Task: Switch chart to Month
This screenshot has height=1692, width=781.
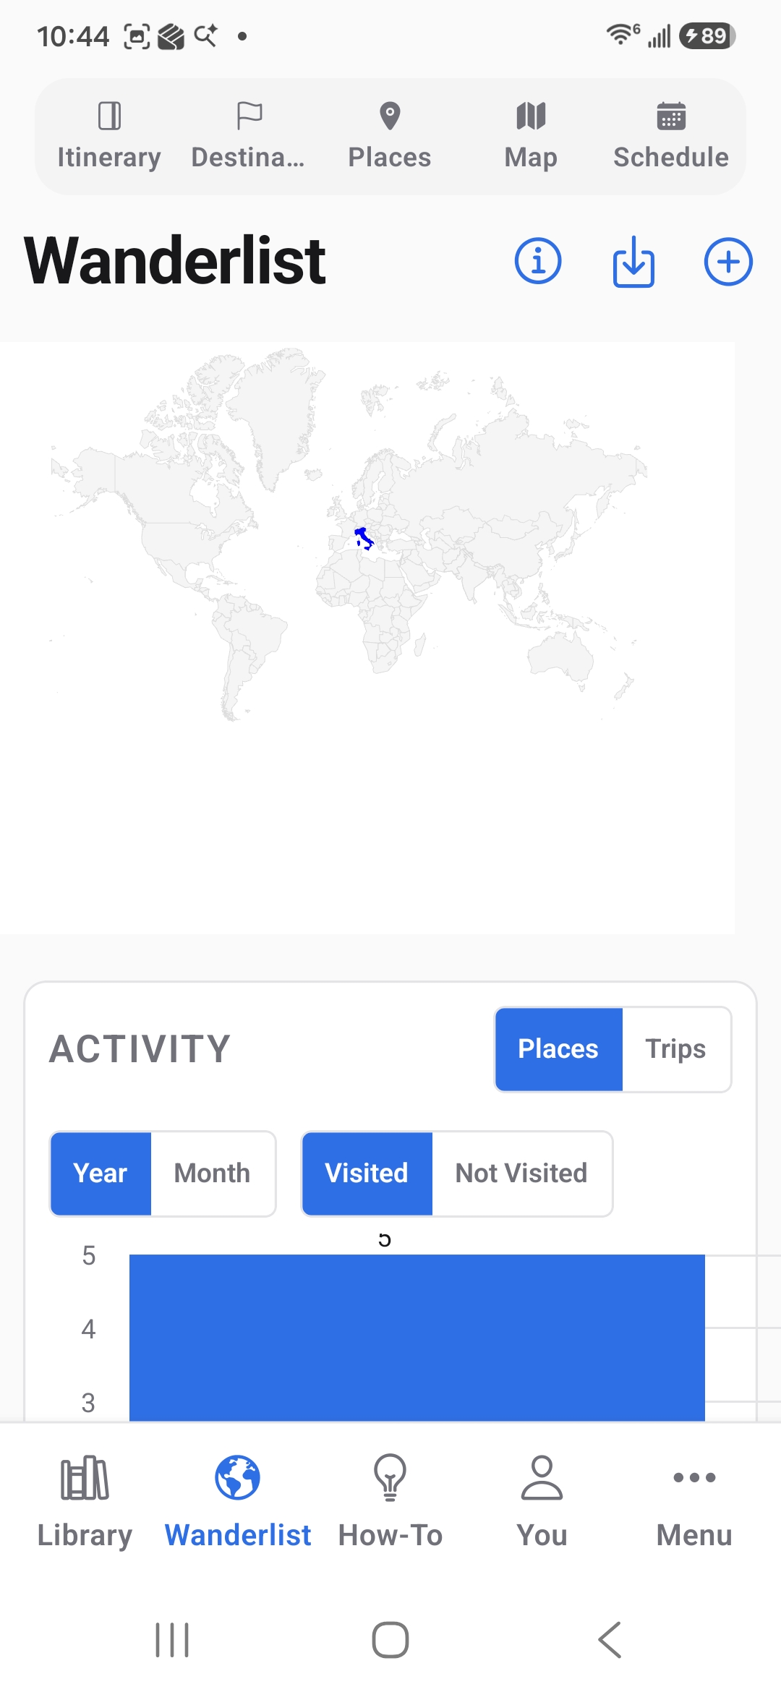Action: pyautogui.click(x=212, y=1173)
